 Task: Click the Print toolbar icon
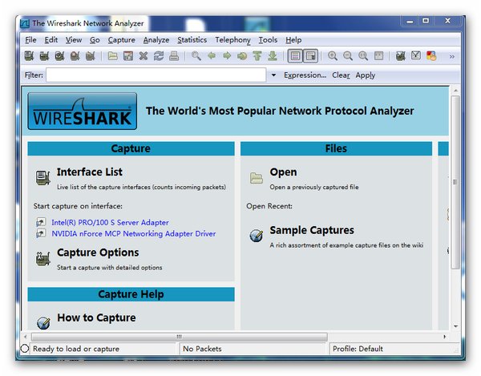click(x=174, y=56)
